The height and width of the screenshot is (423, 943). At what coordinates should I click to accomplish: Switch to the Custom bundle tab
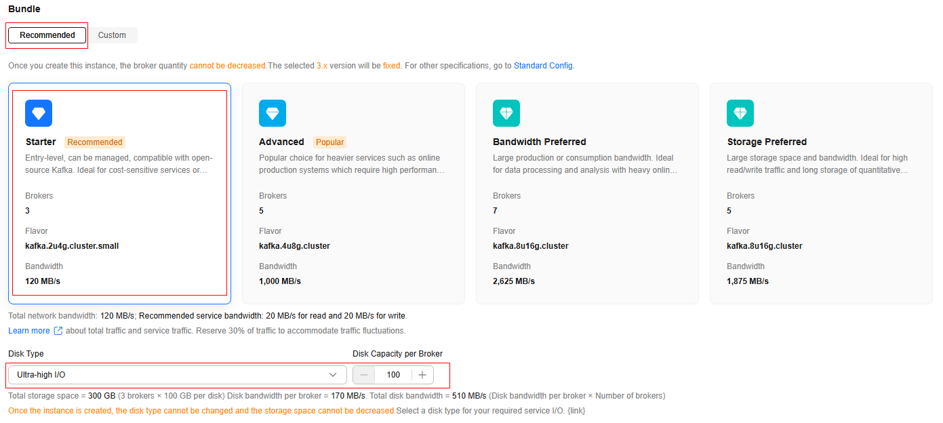pos(112,35)
